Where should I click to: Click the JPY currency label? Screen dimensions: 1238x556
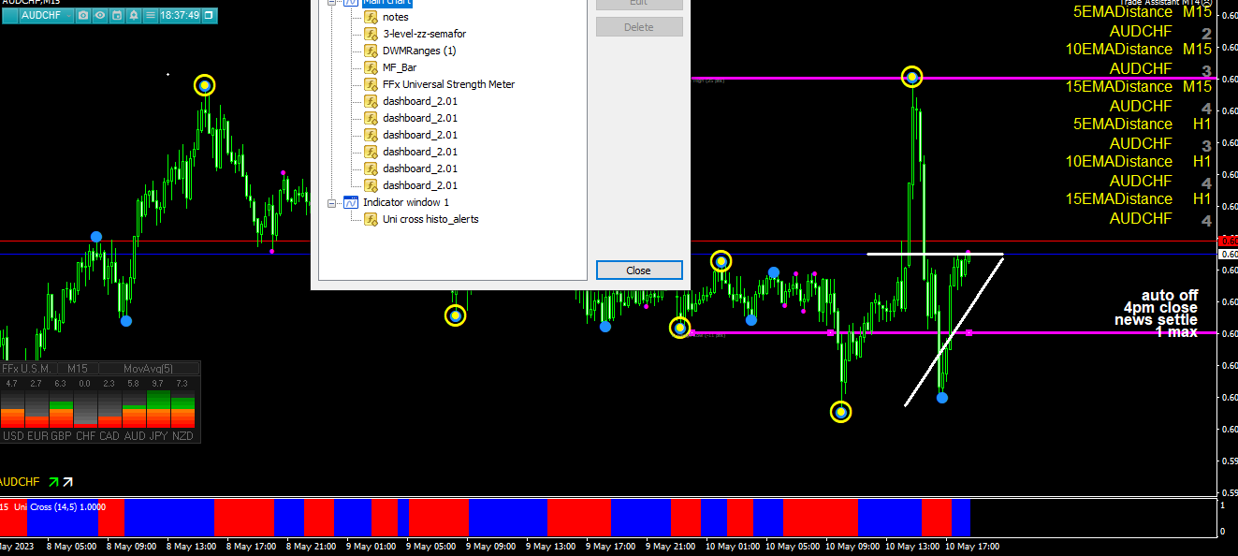pos(159,436)
